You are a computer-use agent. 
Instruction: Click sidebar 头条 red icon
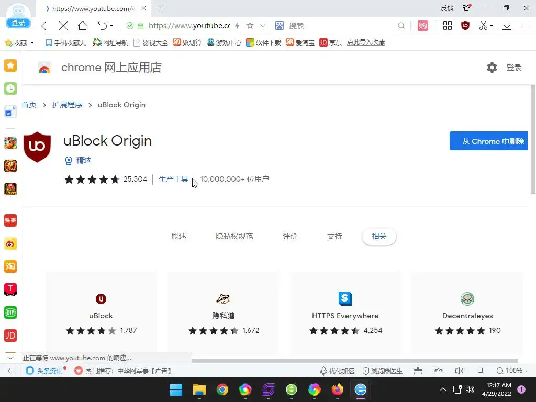coord(10,220)
